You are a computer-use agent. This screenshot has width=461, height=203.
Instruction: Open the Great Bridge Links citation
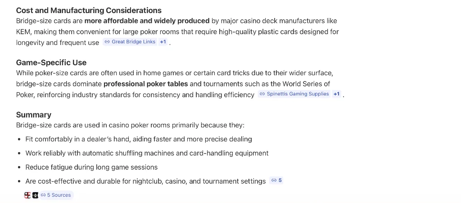point(130,42)
